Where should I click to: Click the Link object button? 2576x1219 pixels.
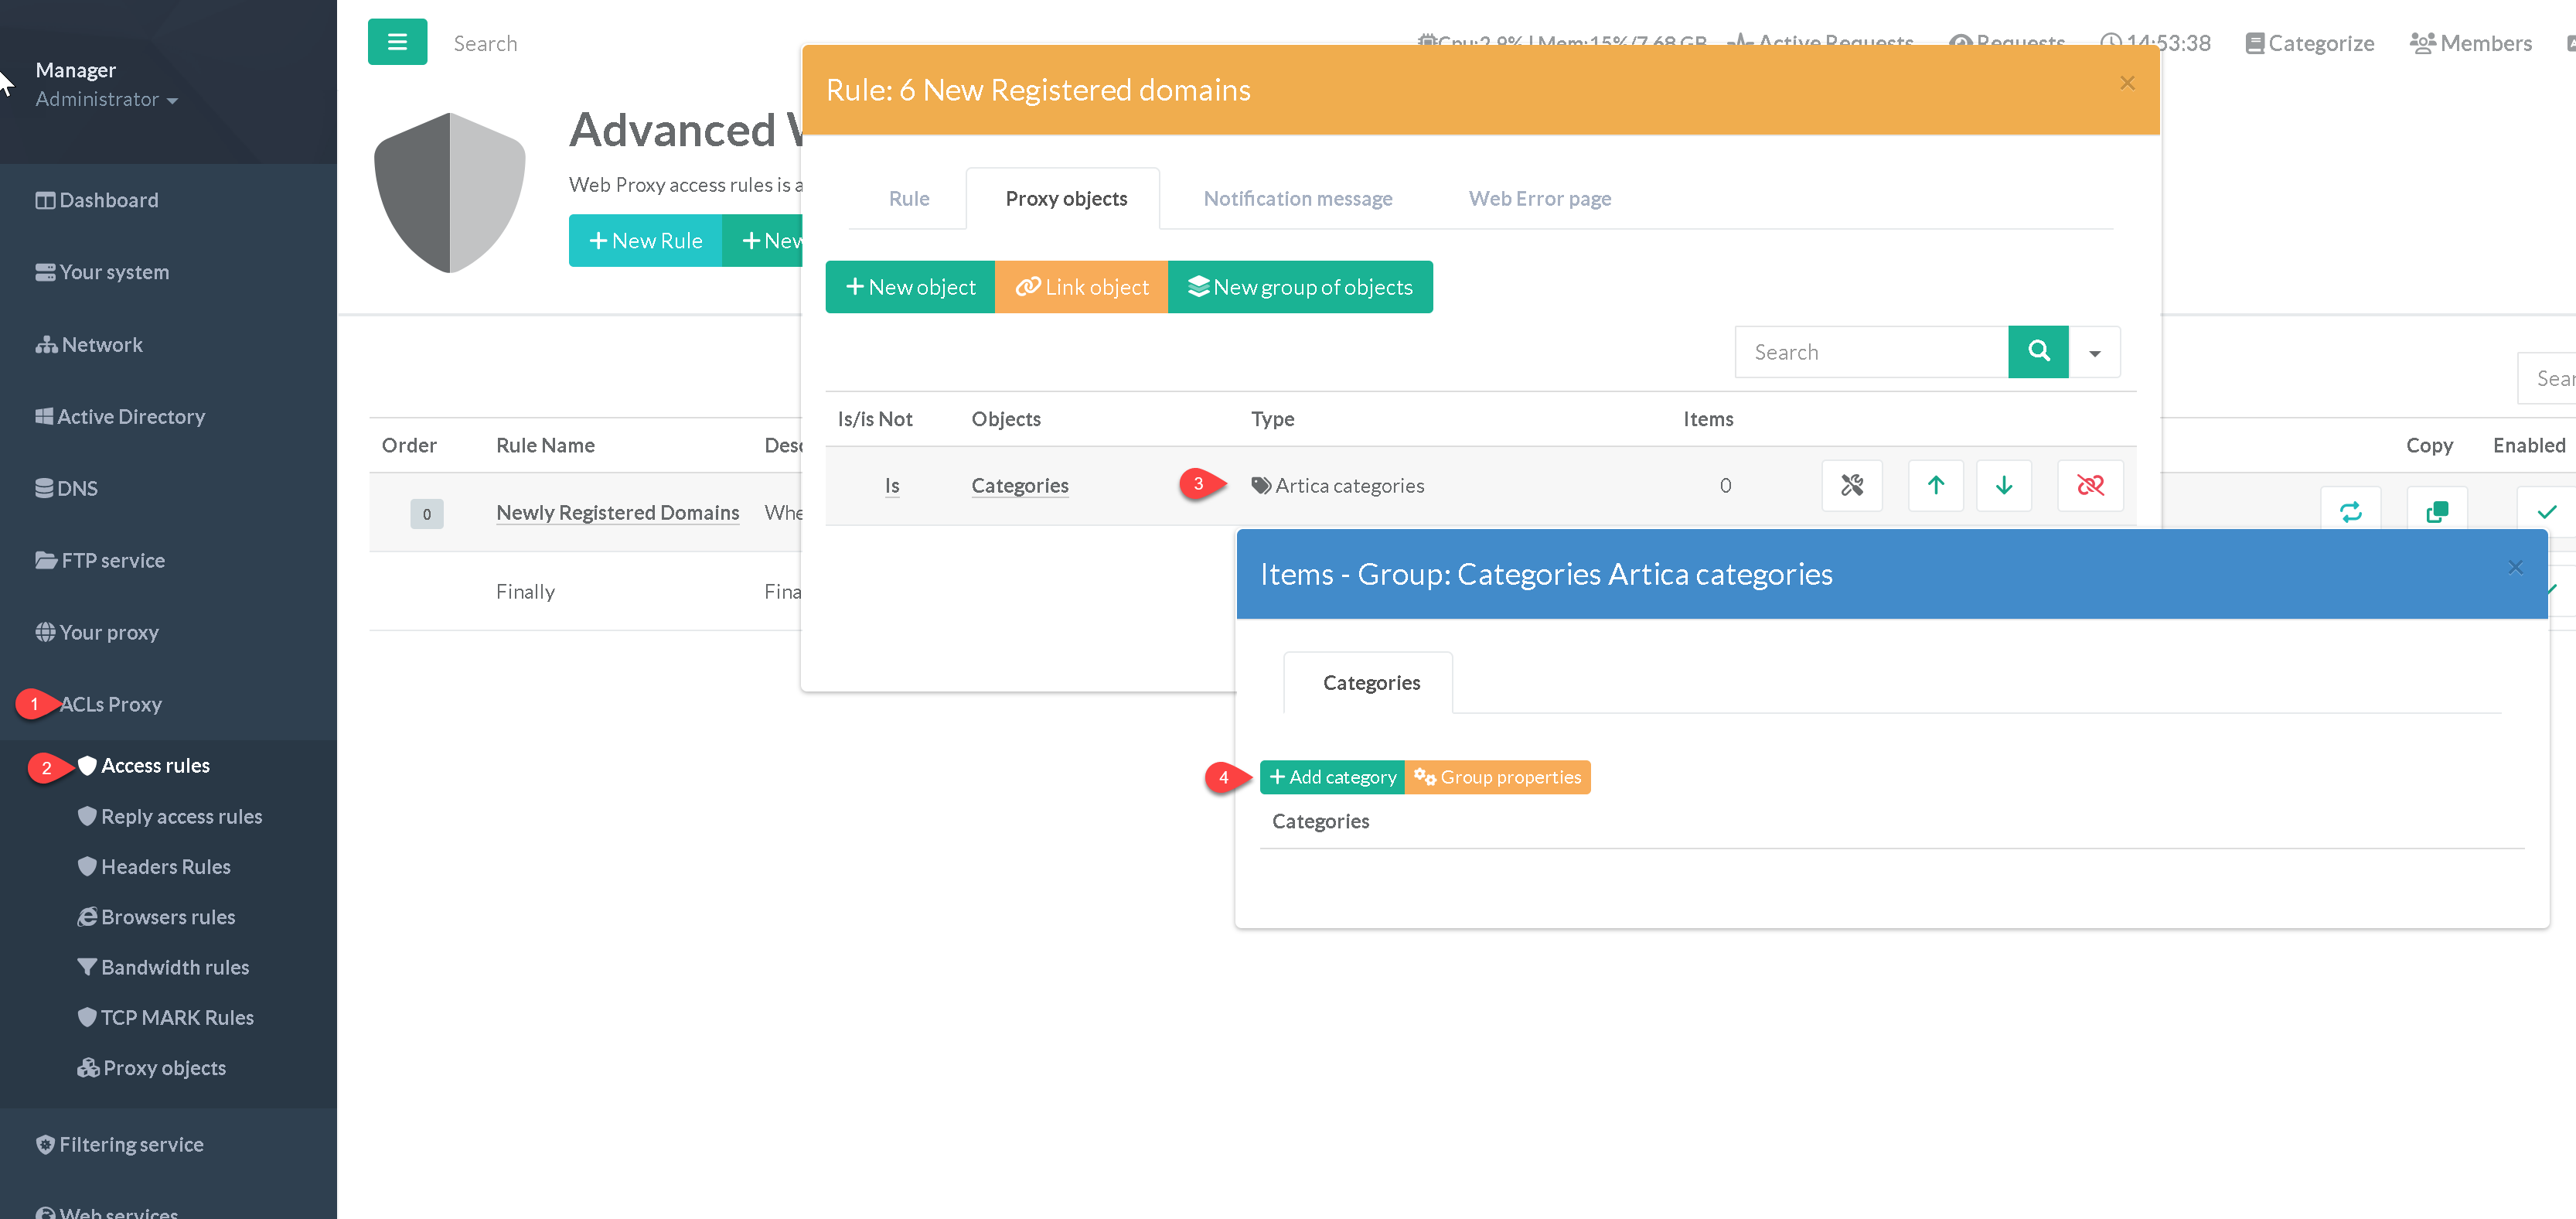click(1081, 287)
